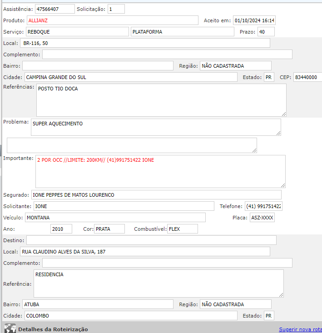Click the Detalhes da Roteirização heading
The width and height of the screenshot is (322, 333).
tap(53, 329)
